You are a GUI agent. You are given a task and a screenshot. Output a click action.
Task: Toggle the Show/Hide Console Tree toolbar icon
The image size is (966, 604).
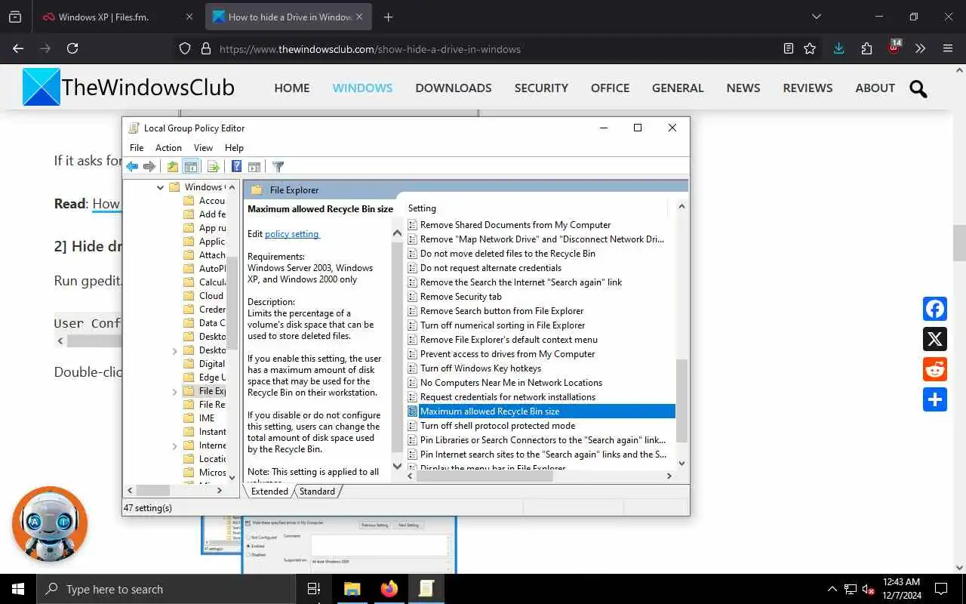(x=191, y=167)
